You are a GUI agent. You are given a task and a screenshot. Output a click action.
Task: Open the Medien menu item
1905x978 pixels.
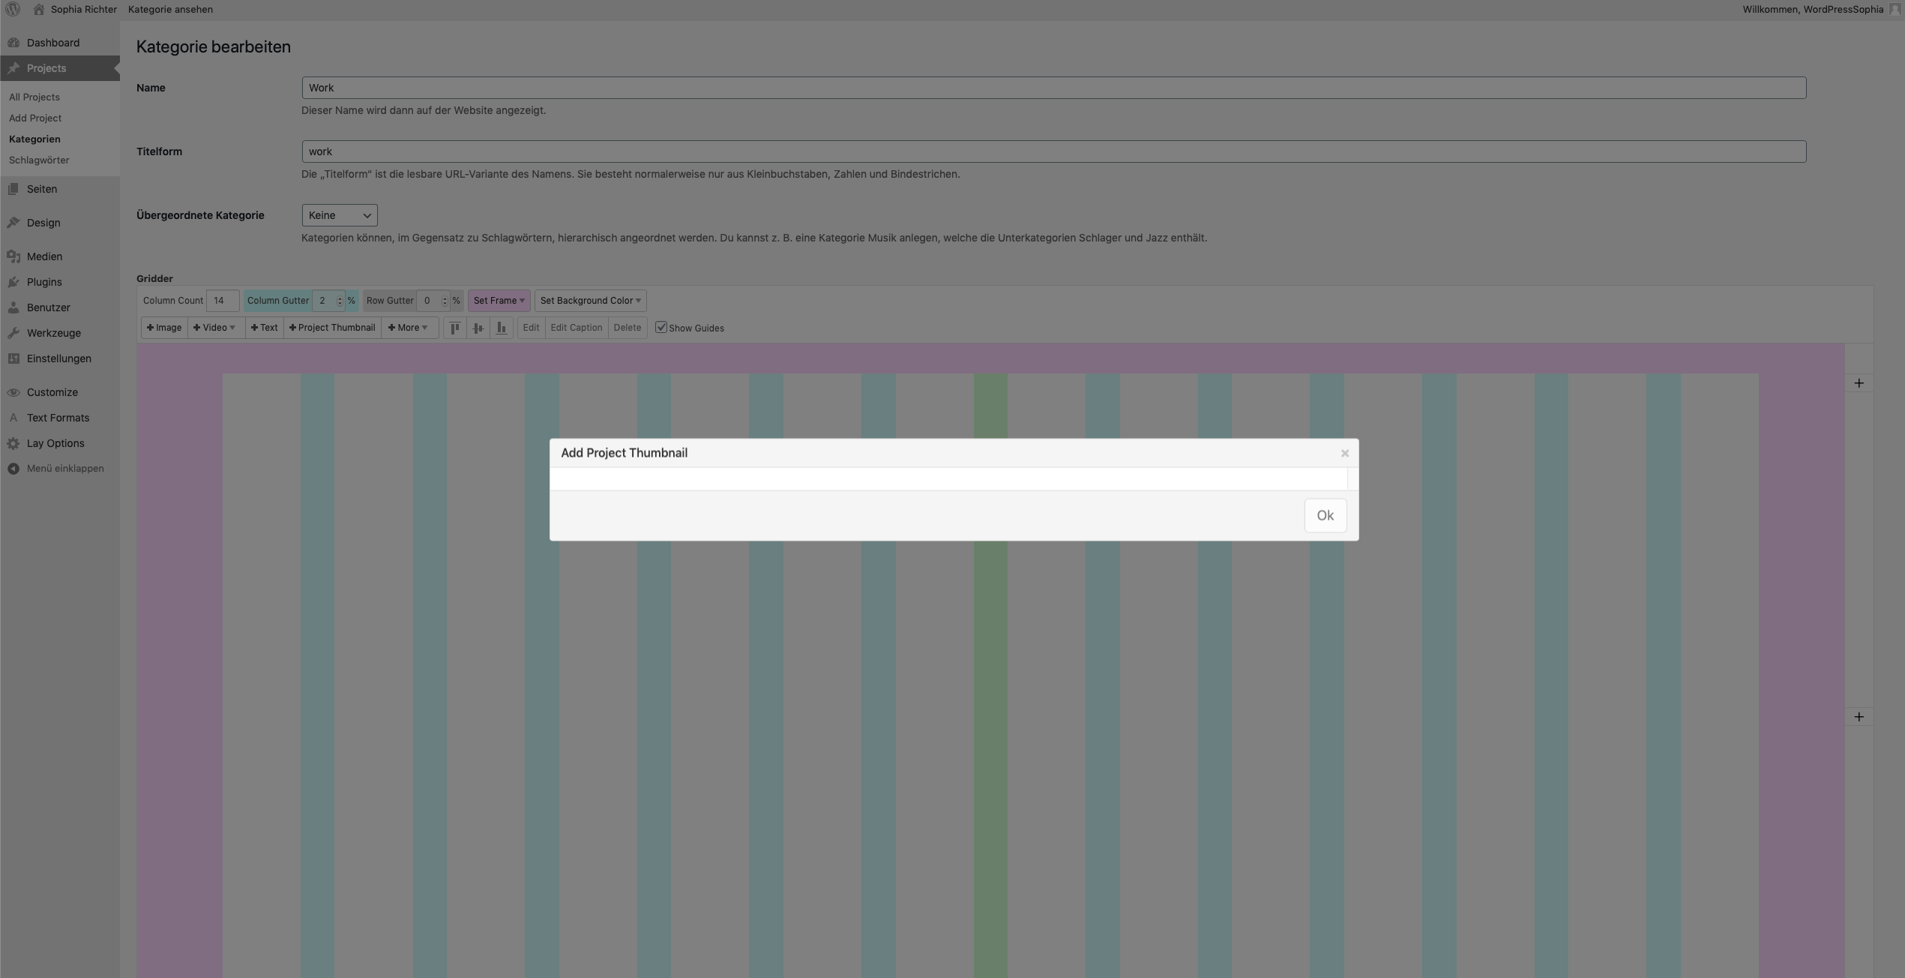coord(44,256)
